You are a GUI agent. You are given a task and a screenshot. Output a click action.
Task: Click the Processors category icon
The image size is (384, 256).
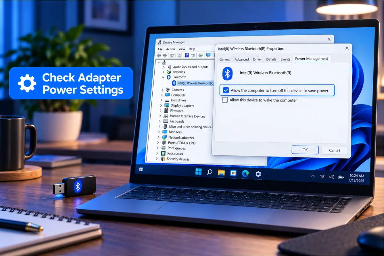point(164,154)
